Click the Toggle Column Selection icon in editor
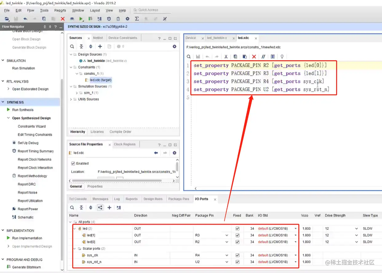The height and width of the screenshot is (273, 382). [273, 57]
